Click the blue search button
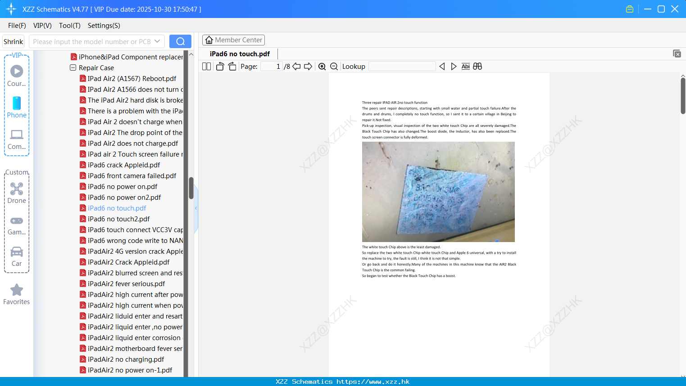 point(180,41)
